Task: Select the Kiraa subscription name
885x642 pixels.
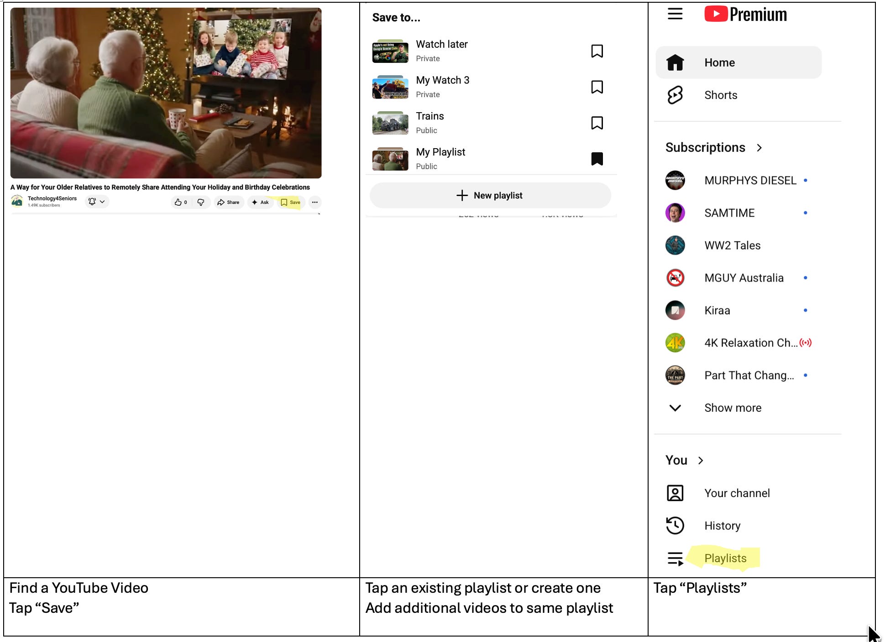Action: pyautogui.click(x=717, y=310)
